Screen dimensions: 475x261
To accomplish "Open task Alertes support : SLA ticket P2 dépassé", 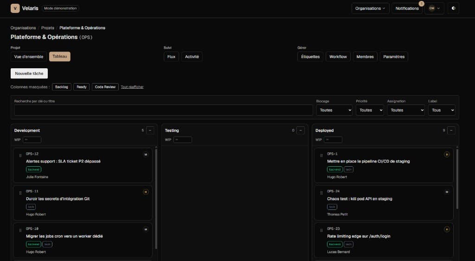I will [63, 161].
